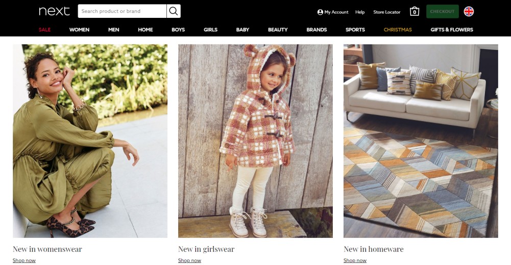This screenshot has width=511, height=265.
Task: Click the girl in plaid coat image
Action: (x=255, y=141)
